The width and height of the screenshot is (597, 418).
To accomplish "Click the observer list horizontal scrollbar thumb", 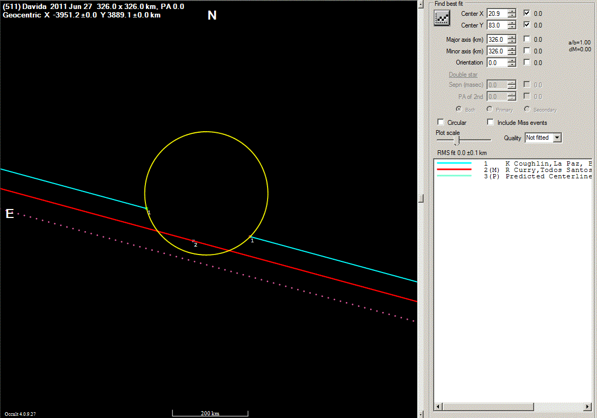I will point(488,406).
